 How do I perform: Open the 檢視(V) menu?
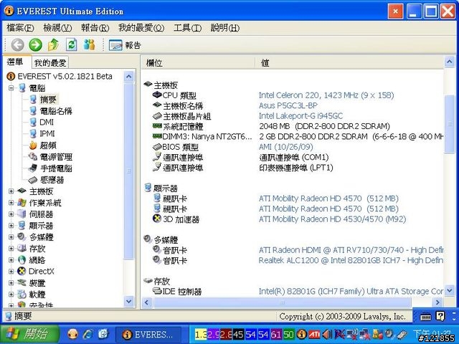coord(57,28)
